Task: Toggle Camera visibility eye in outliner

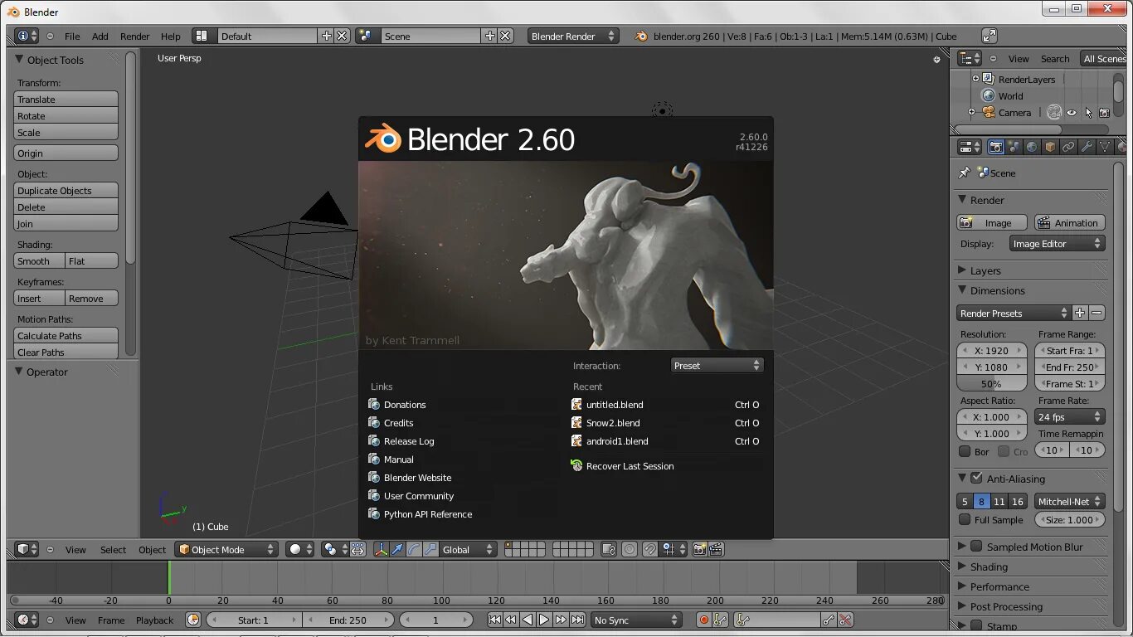Action: pyautogui.click(x=1072, y=113)
